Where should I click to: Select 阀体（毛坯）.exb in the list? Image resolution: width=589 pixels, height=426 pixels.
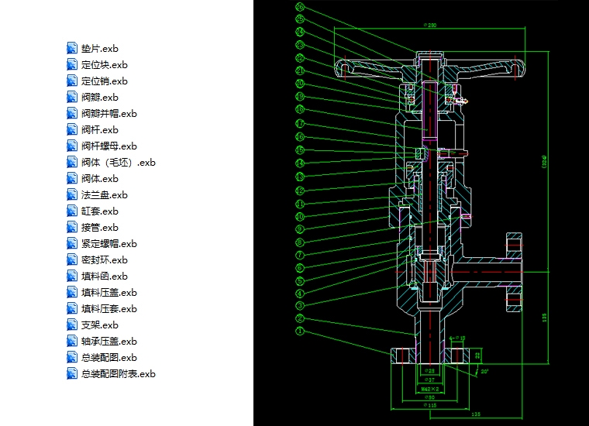[118, 163]
